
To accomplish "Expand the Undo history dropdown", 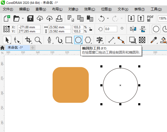I will click(x=108, y=18).
